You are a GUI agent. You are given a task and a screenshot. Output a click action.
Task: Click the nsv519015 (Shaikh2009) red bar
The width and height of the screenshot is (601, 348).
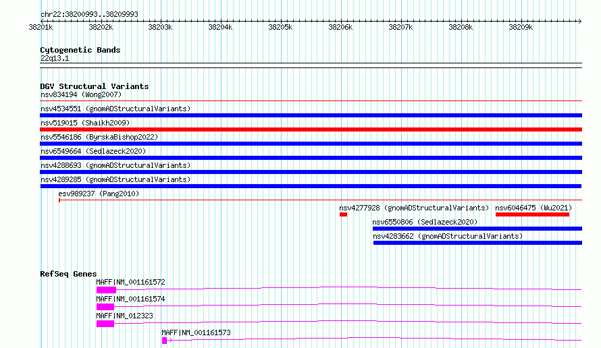[x=311, y=129]
